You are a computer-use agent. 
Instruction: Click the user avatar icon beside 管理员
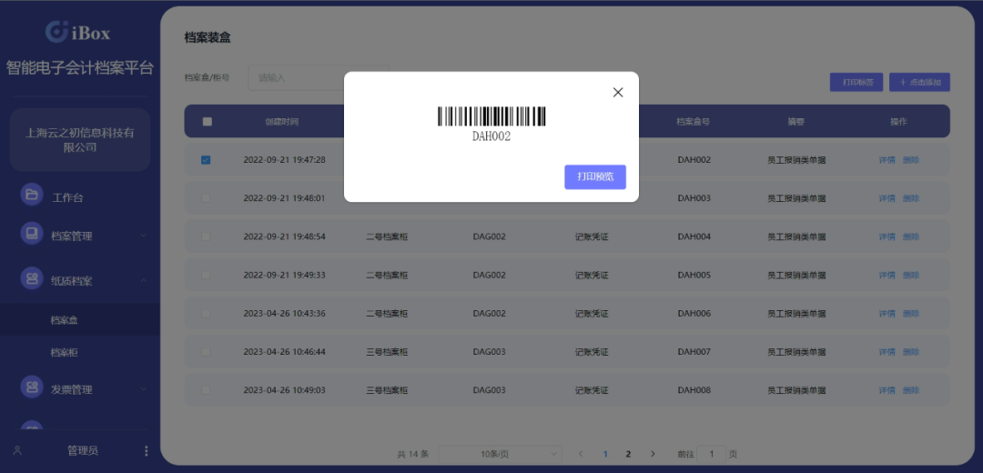point(17,450)
